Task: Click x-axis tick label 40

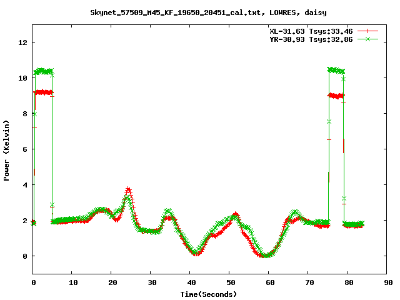Action: tap(191, 282)
